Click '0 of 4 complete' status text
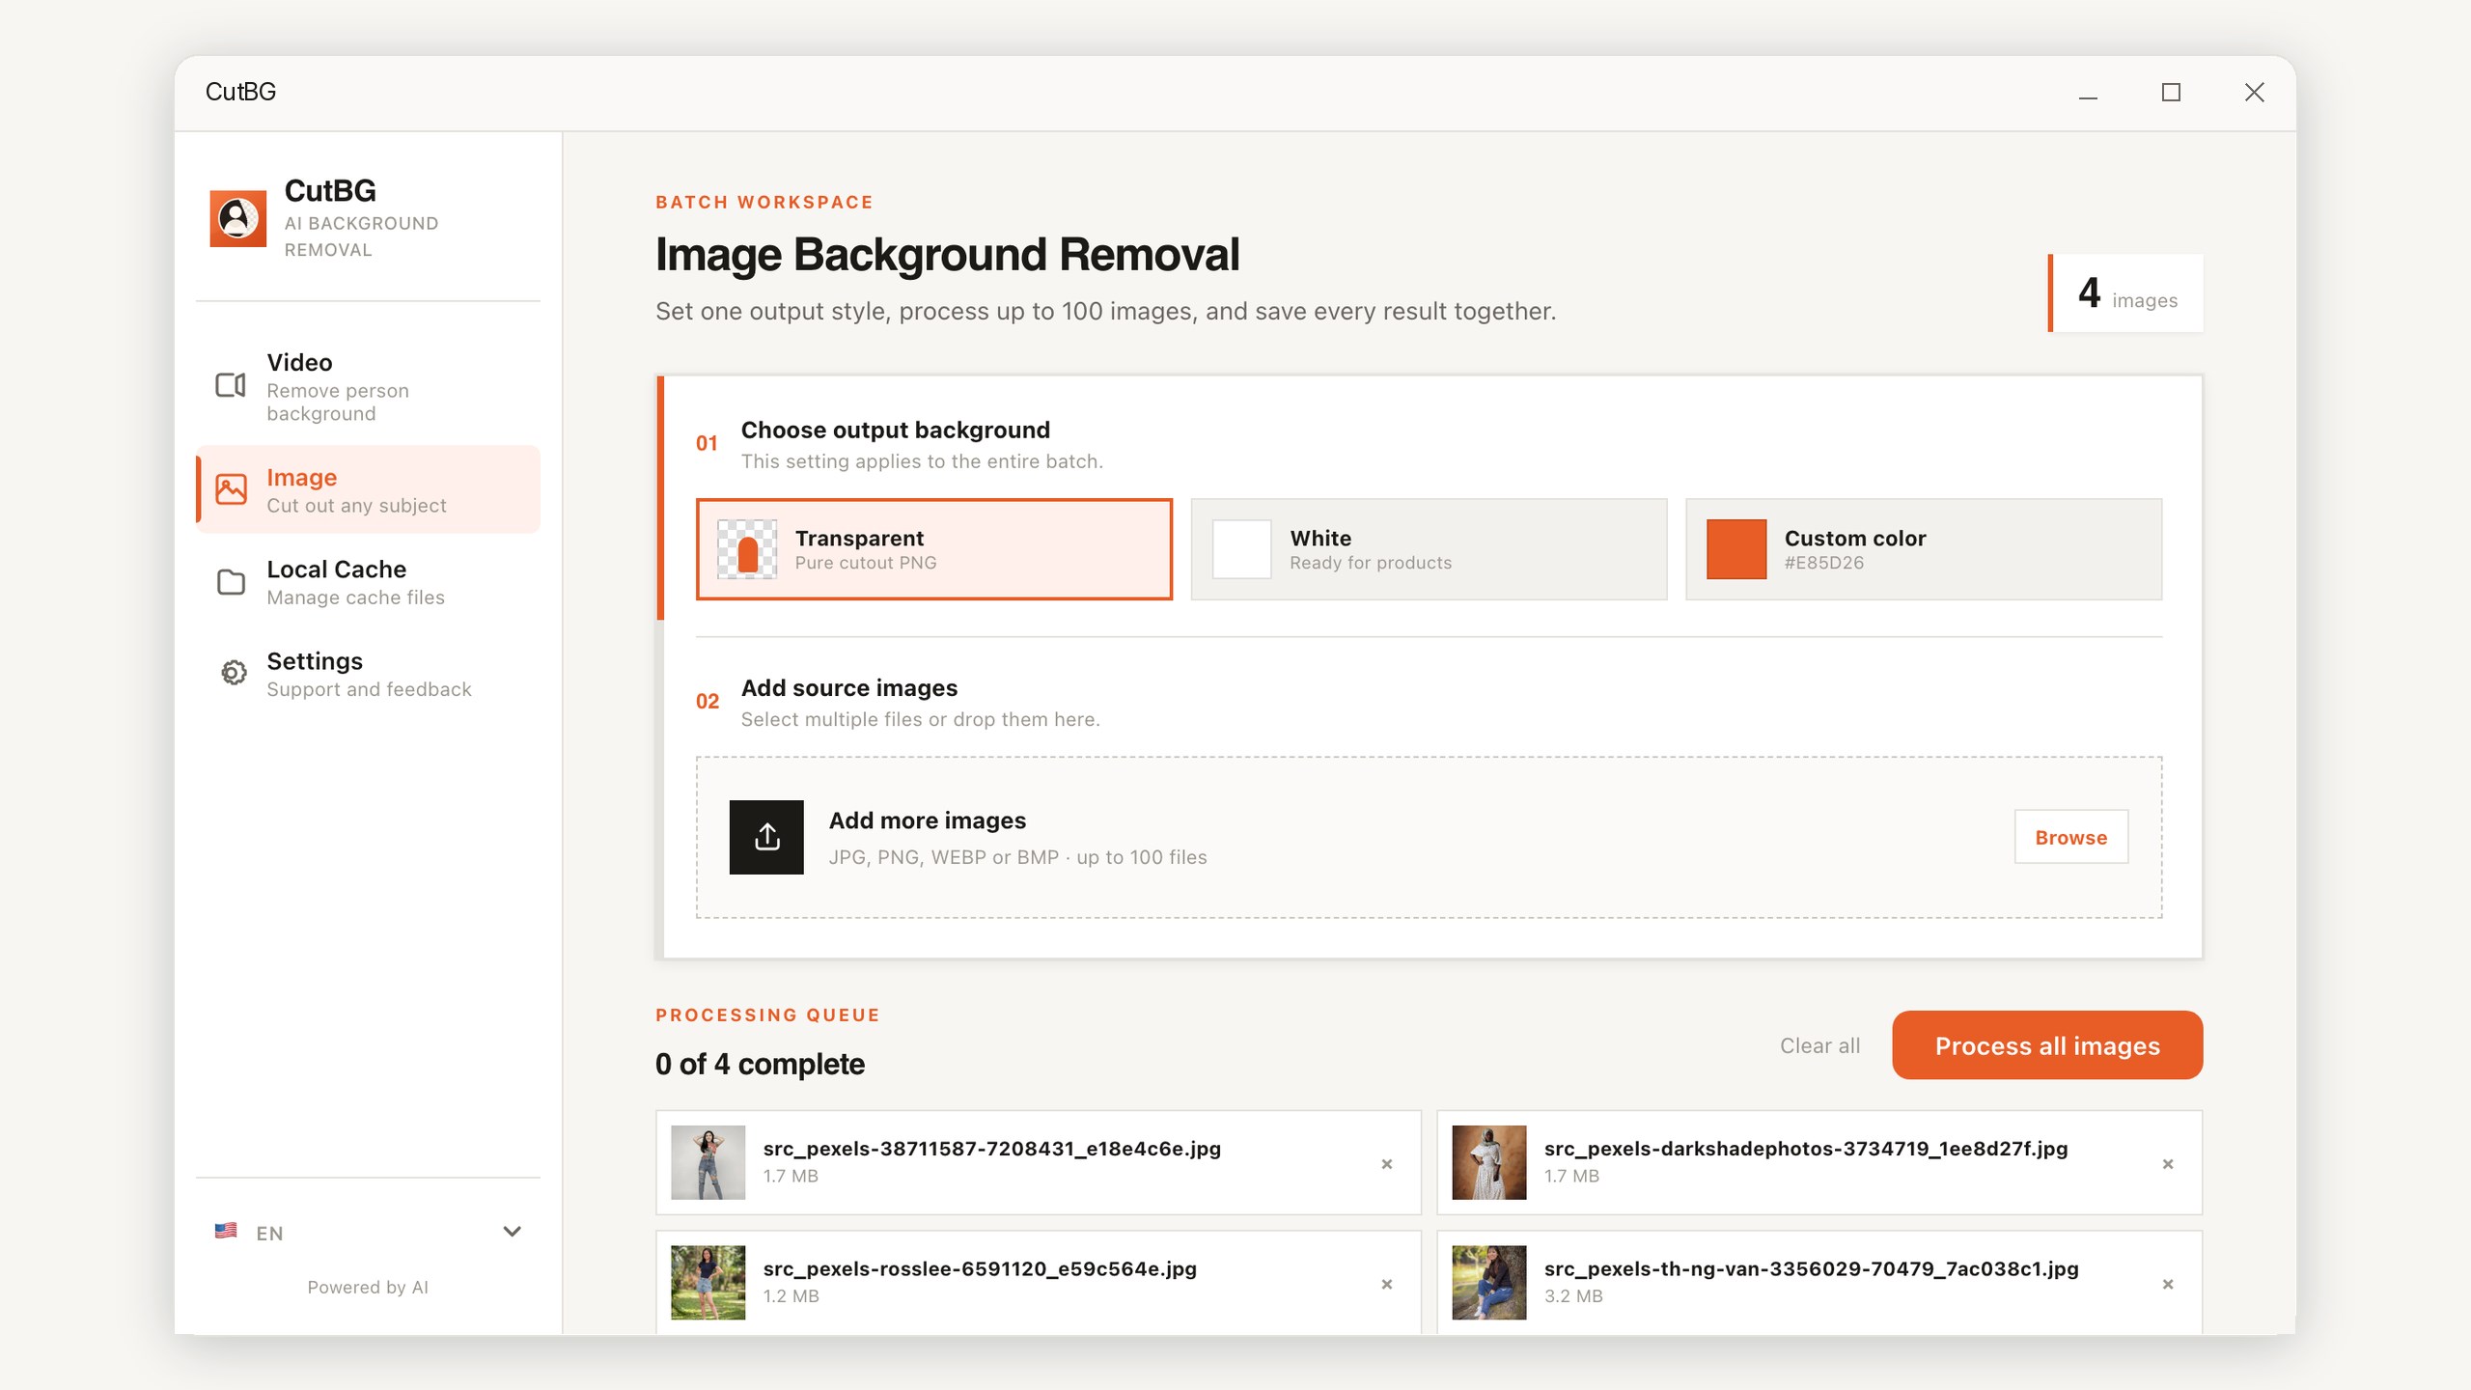 click(x=760, y=1064)
